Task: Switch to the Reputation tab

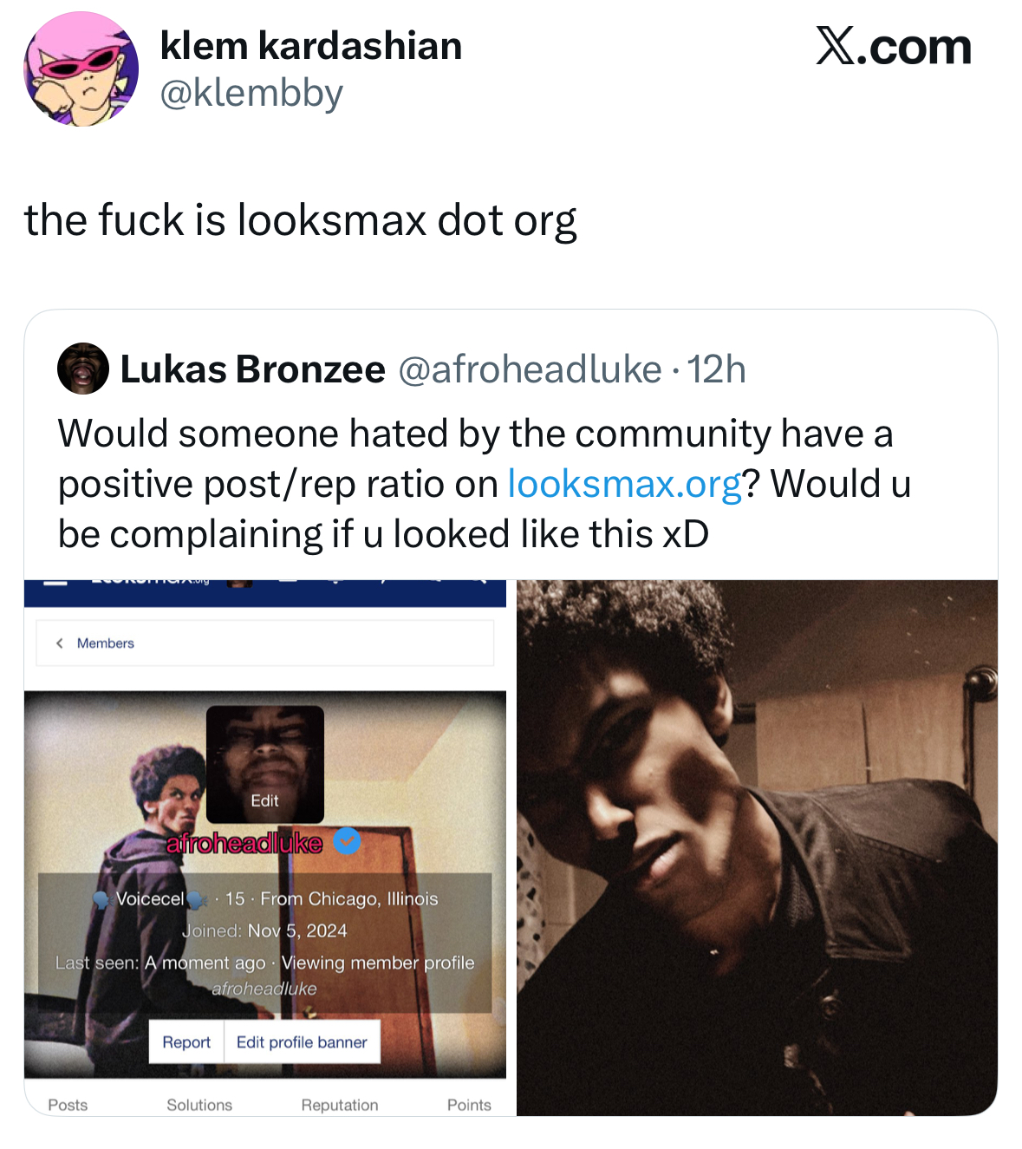Action: [x=340, y=1105]
